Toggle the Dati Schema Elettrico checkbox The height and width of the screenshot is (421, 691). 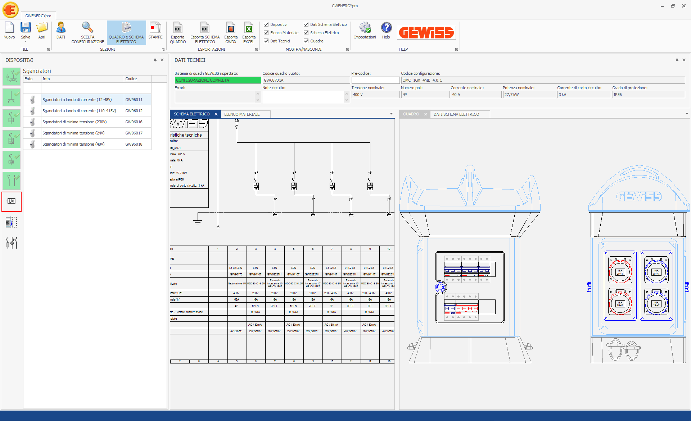point(306,24)
